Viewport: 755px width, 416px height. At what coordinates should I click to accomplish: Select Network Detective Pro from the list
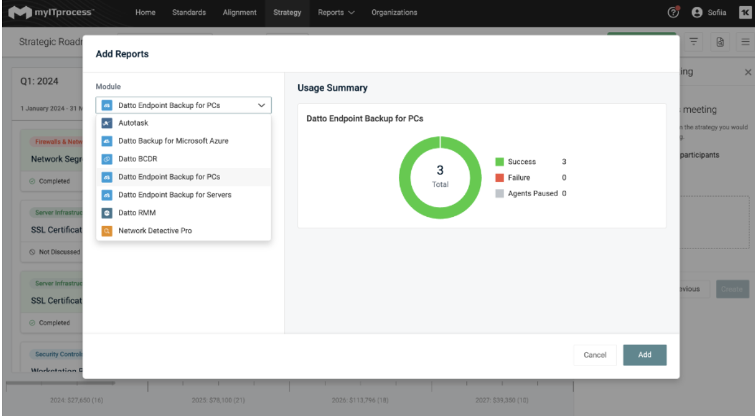click(x=184, y=230)
